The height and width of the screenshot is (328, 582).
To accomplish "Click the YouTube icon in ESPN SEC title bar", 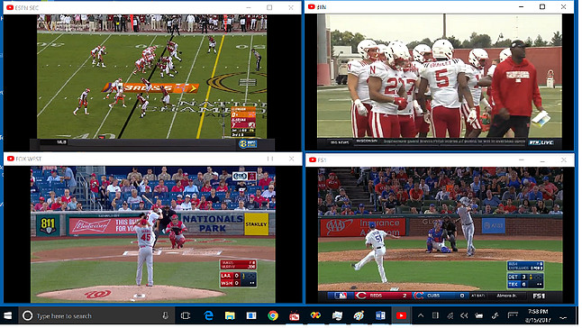I will click(x=10, y=7).
